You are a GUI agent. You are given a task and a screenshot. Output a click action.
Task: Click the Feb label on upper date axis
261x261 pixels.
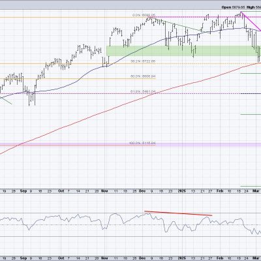click(x=221, y=191)
